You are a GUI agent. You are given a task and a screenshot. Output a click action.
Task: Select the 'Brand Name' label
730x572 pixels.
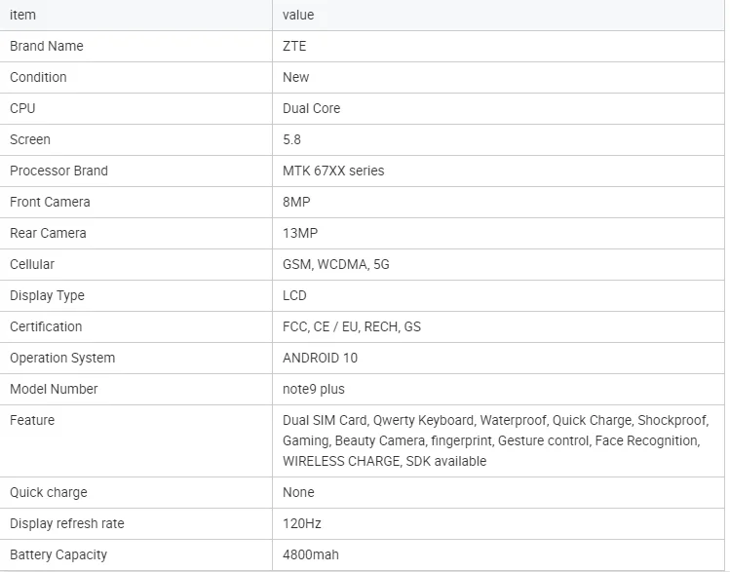(47, 46)
